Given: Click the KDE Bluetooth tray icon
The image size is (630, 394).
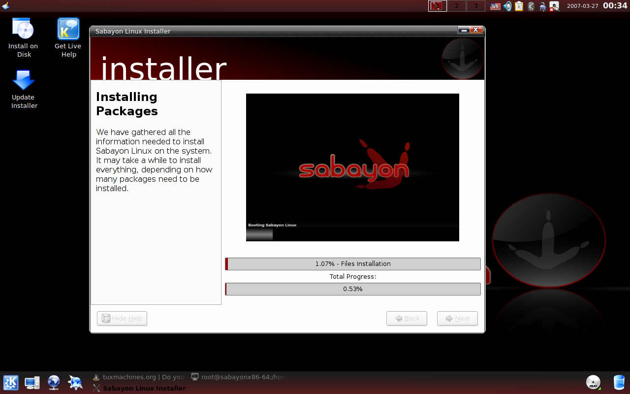Looking at the screenshot, I should click(531, 6).
